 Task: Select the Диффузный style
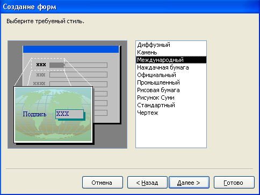(x=171, y=45)
